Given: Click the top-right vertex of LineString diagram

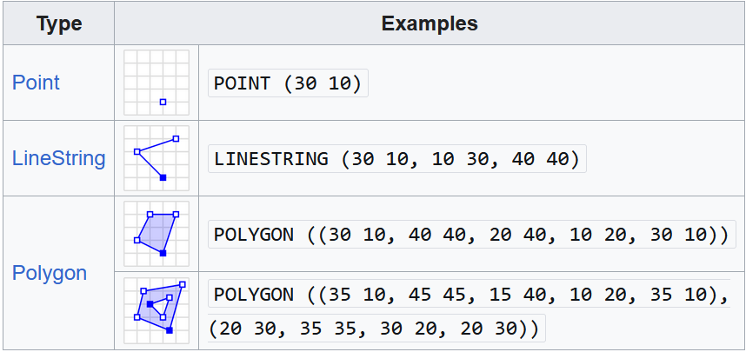Looking at the screenshot, I should (176, 139).
